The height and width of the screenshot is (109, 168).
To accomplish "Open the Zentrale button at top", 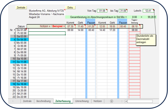I will coord(21,8).
